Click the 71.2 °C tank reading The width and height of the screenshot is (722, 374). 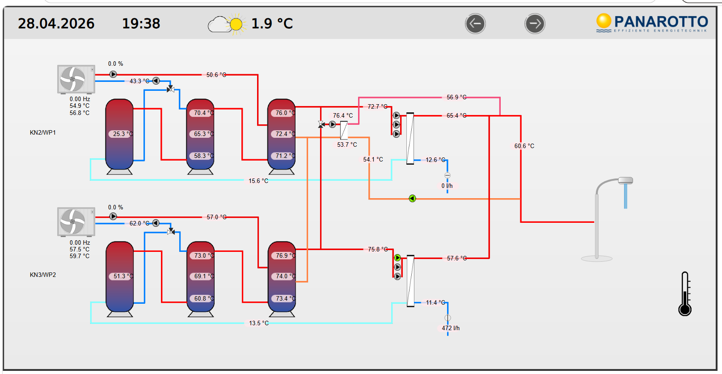pos(285,156)
